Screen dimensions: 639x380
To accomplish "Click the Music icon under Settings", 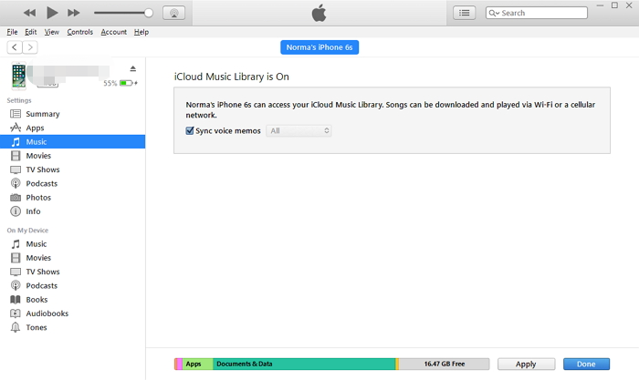I will [16, 141].
